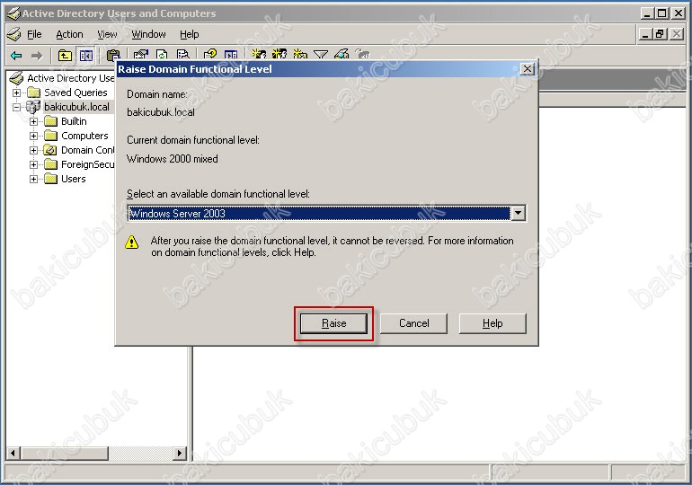Click the filter funnel toolbar icon
Screen dimensions: 692x485
click(321, 55)
